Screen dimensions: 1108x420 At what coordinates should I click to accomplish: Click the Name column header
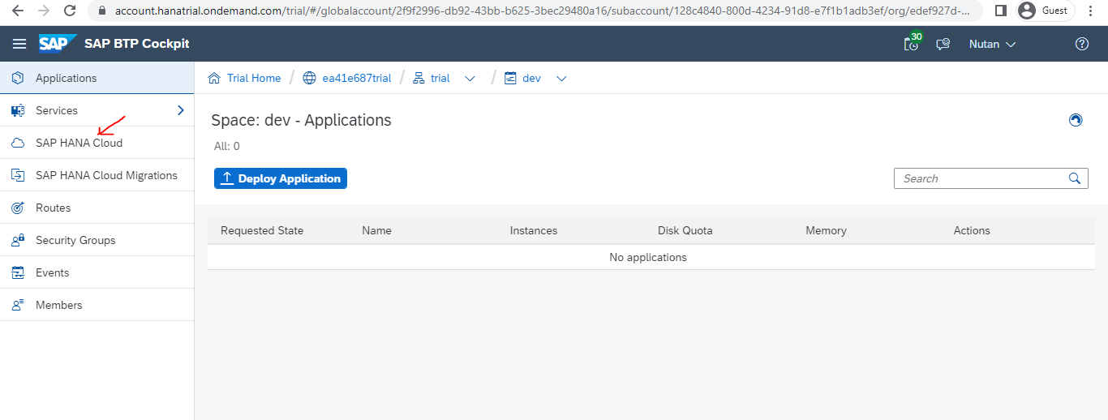tap(376, 230)
